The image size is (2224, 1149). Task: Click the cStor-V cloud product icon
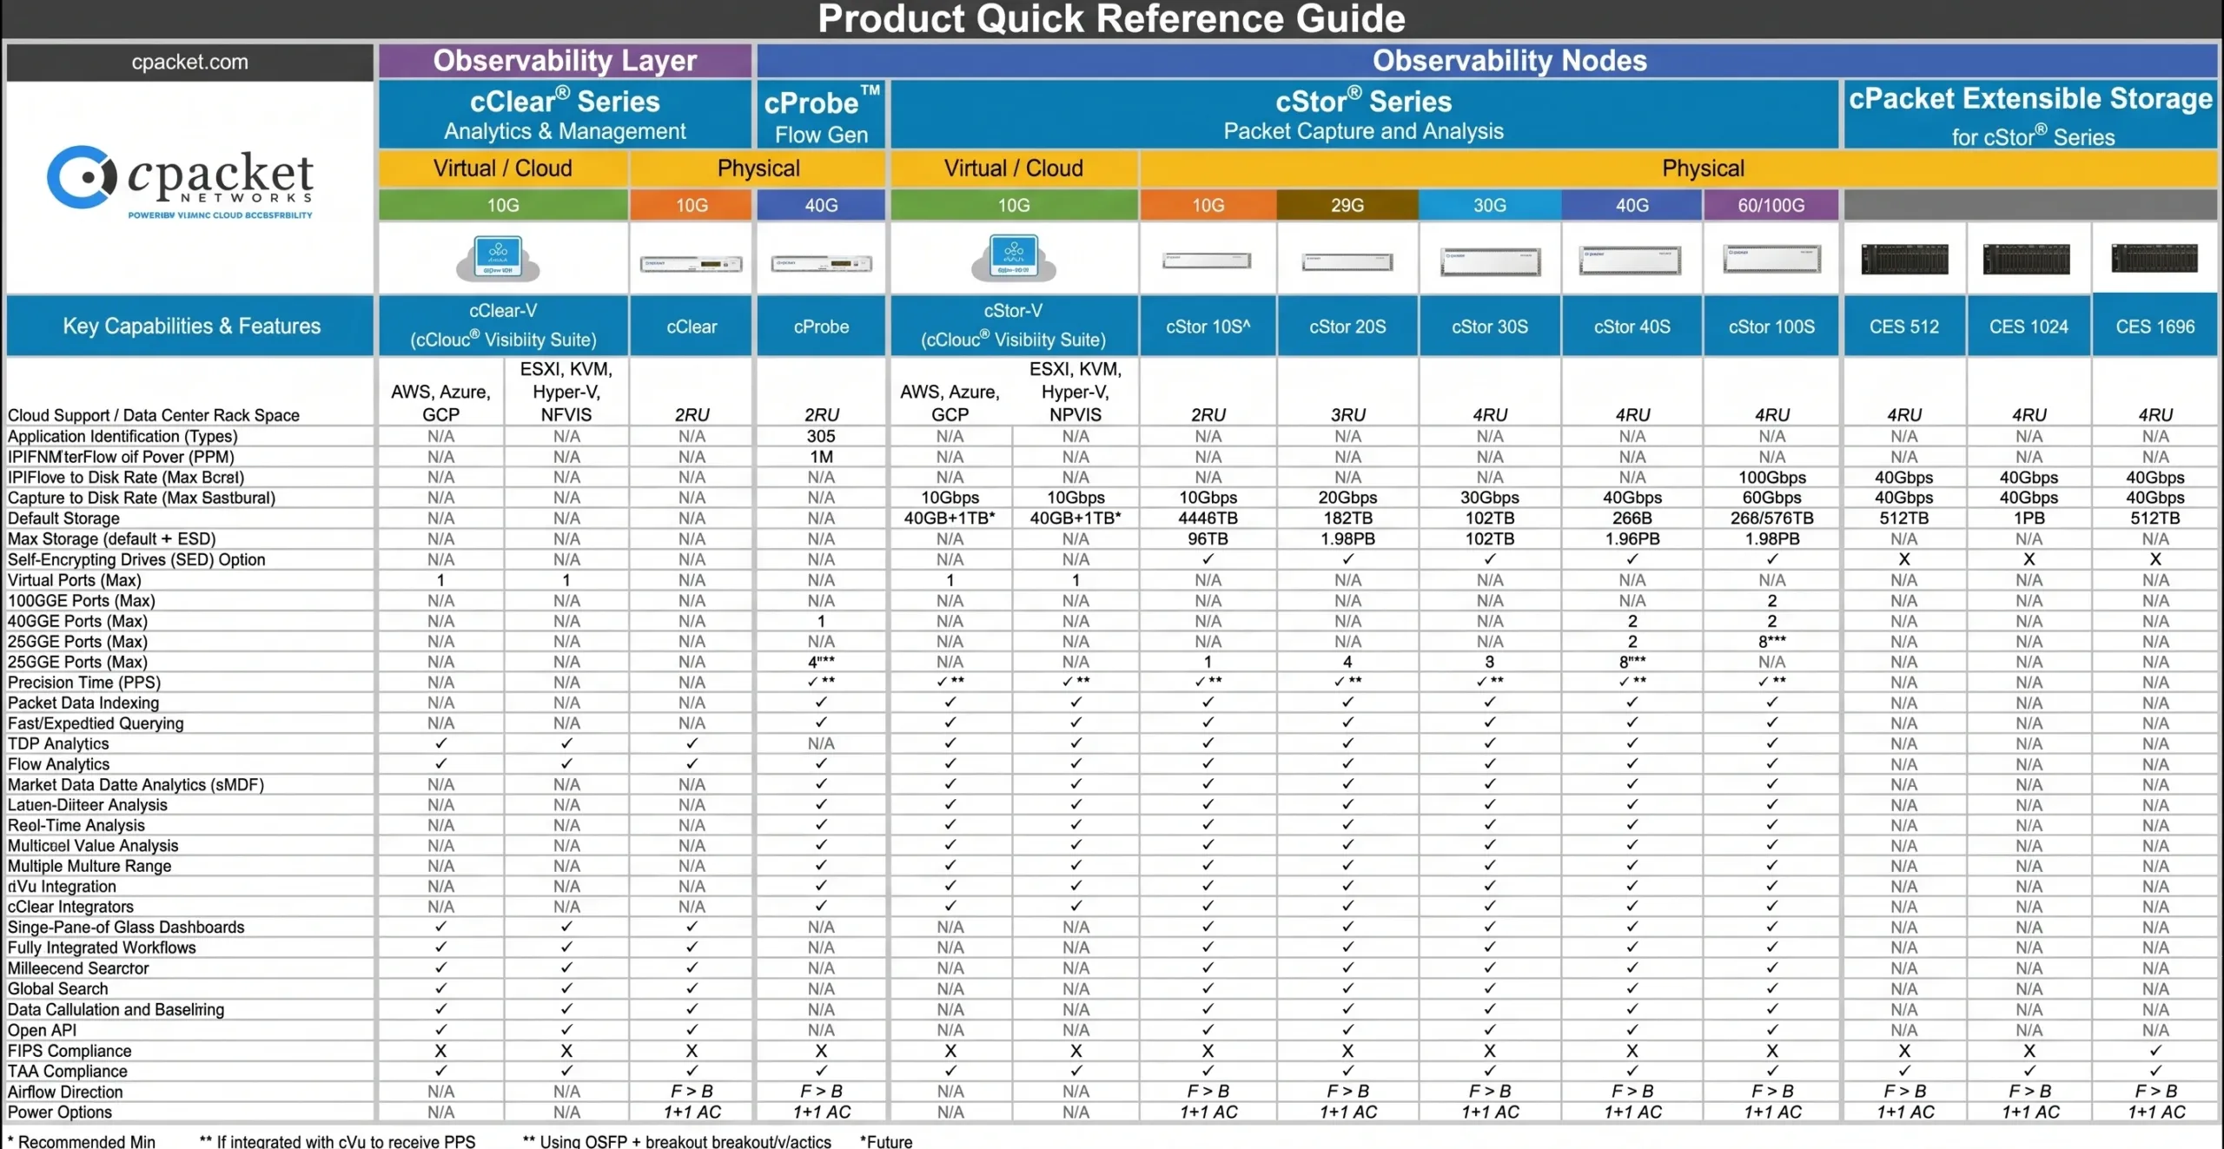[x=1014, y=258]
